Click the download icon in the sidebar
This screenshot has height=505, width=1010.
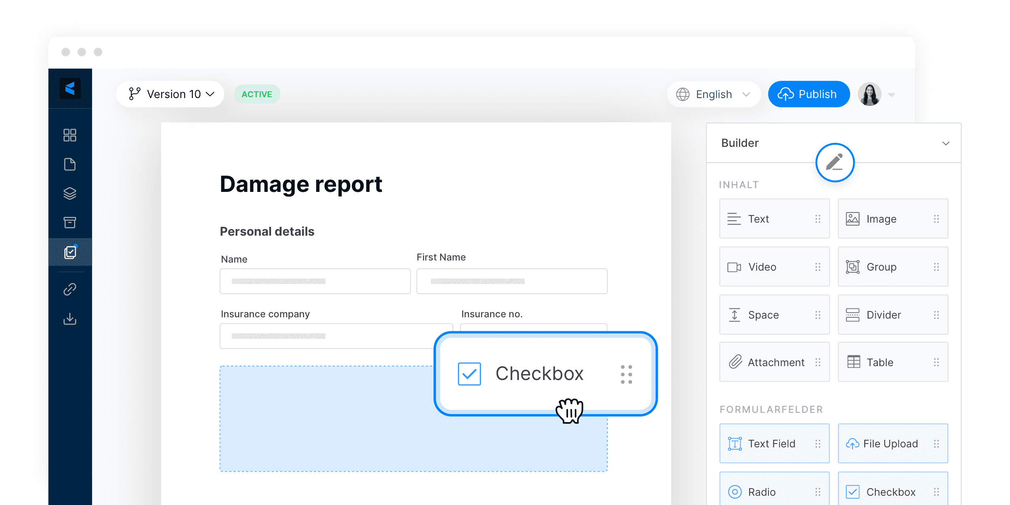point(70,319)
